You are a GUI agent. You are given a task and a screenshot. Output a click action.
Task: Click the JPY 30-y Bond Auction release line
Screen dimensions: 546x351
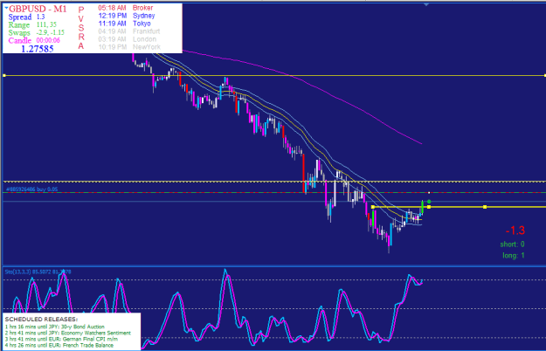[x=55, y=327]
